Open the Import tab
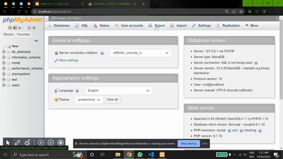The height and width of the screenshot is (159, 283). 179,26
